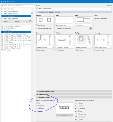Click the Skylight symbol preview image
Viewport: 113px width, 122px height.
click(x=84, y=40)
